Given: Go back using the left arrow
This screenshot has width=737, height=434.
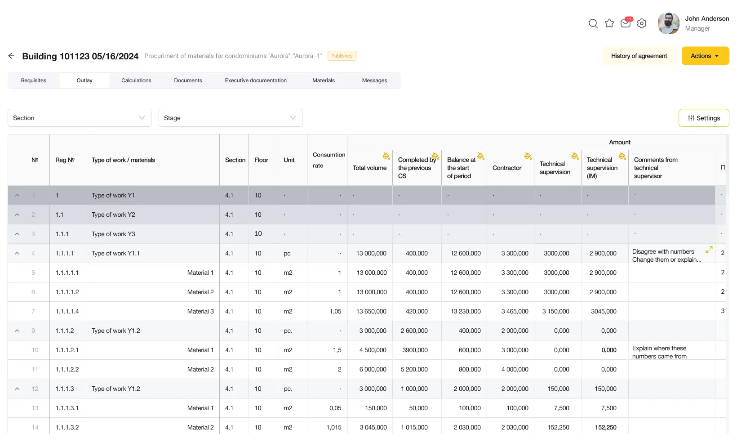Looking at the screenshot, I should click(x=11, y=56).
